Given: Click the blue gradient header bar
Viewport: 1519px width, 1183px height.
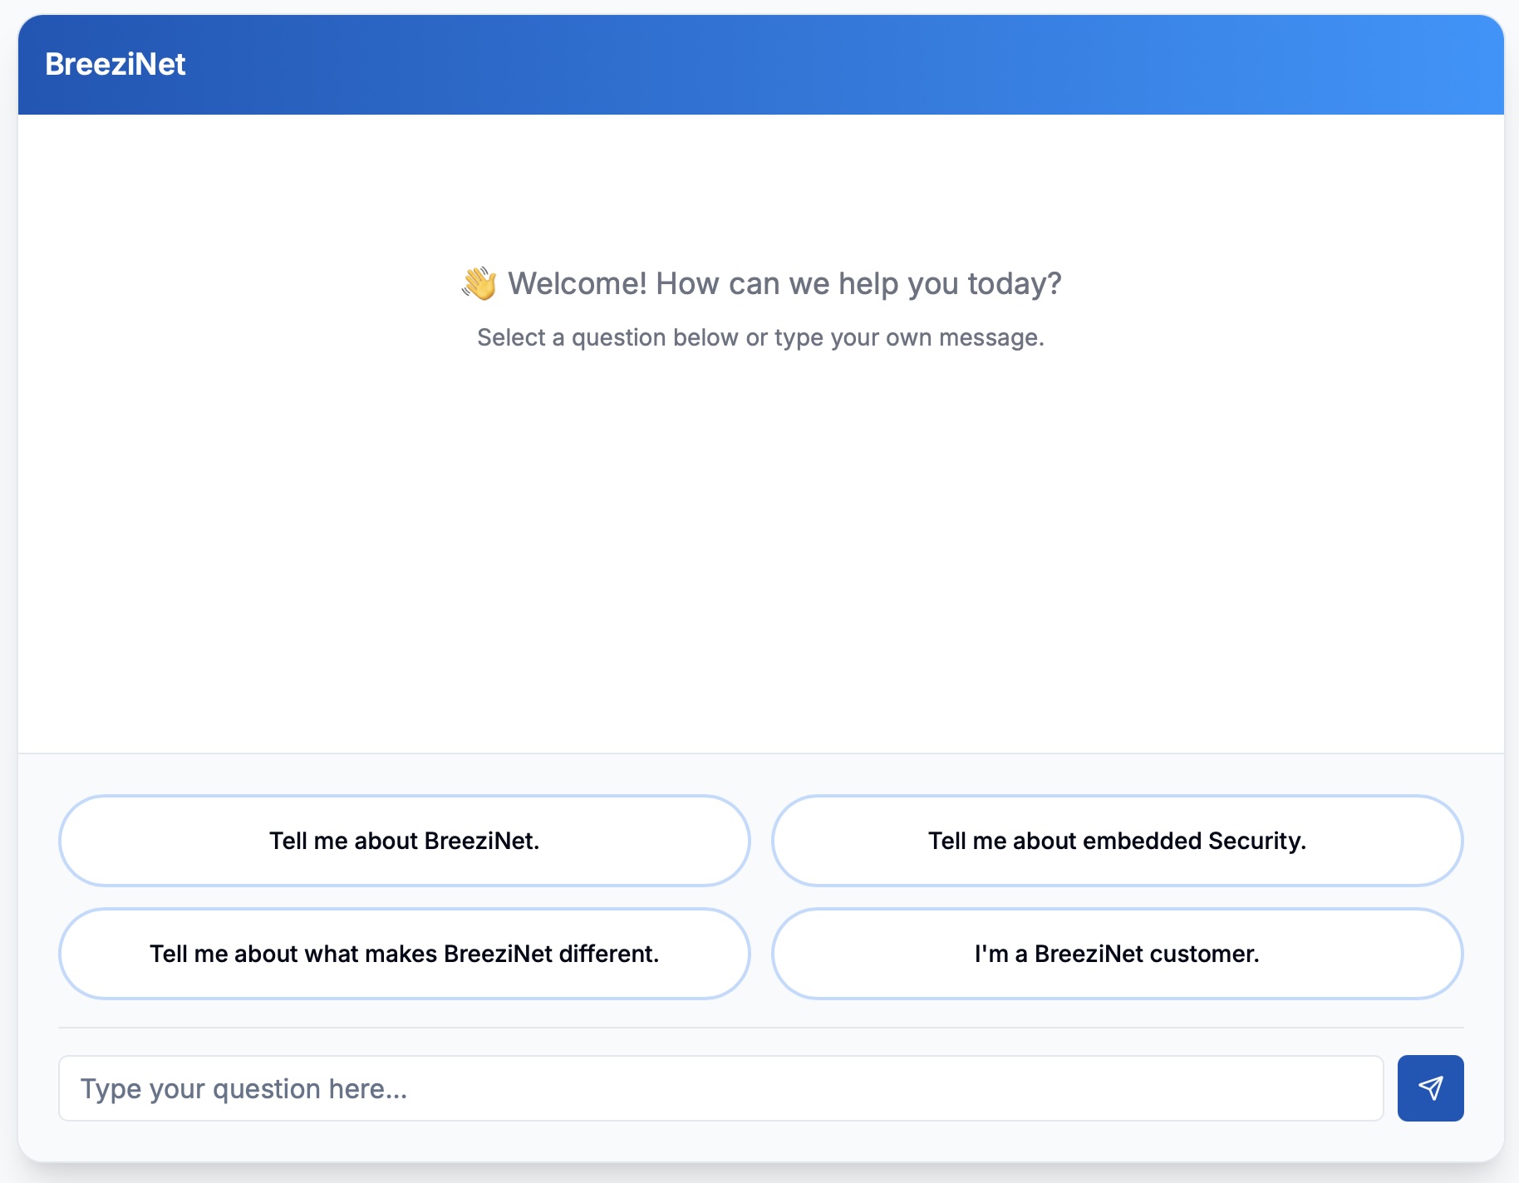Looking at the screenshot, I should point(831,65).
